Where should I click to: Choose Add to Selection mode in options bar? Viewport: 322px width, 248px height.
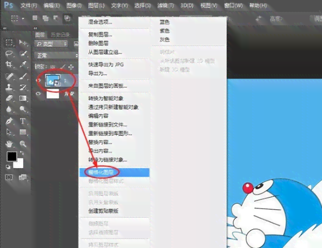click(45, 18)
